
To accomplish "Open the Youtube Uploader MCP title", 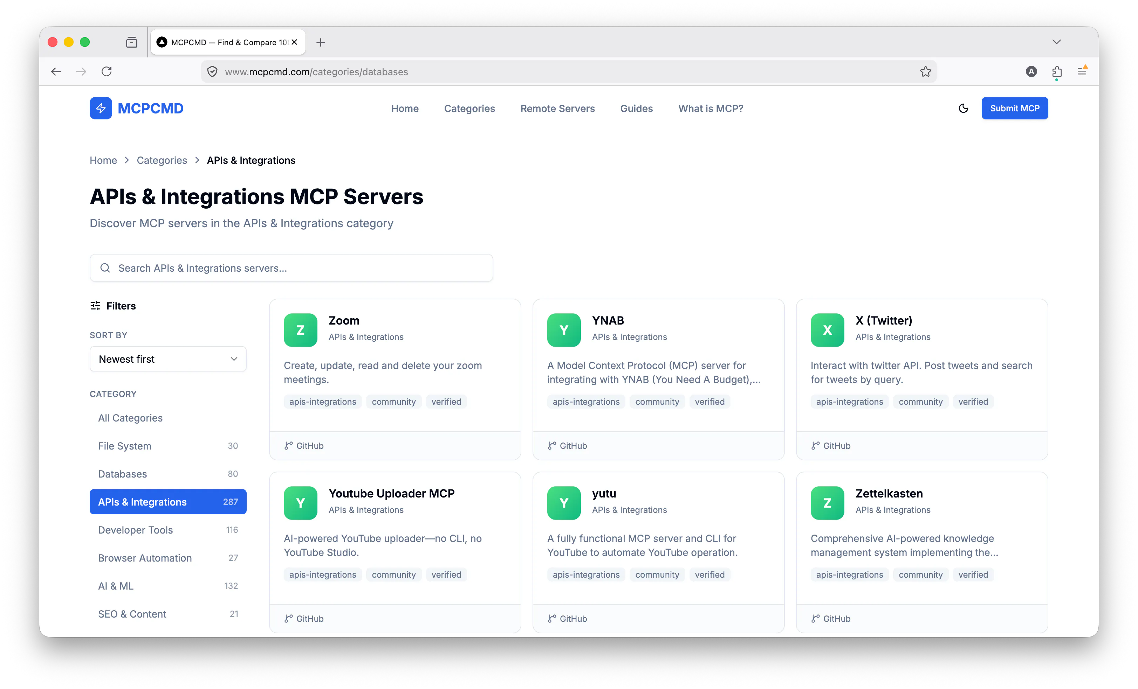I will pyautogui.click(x=391, y=493).
